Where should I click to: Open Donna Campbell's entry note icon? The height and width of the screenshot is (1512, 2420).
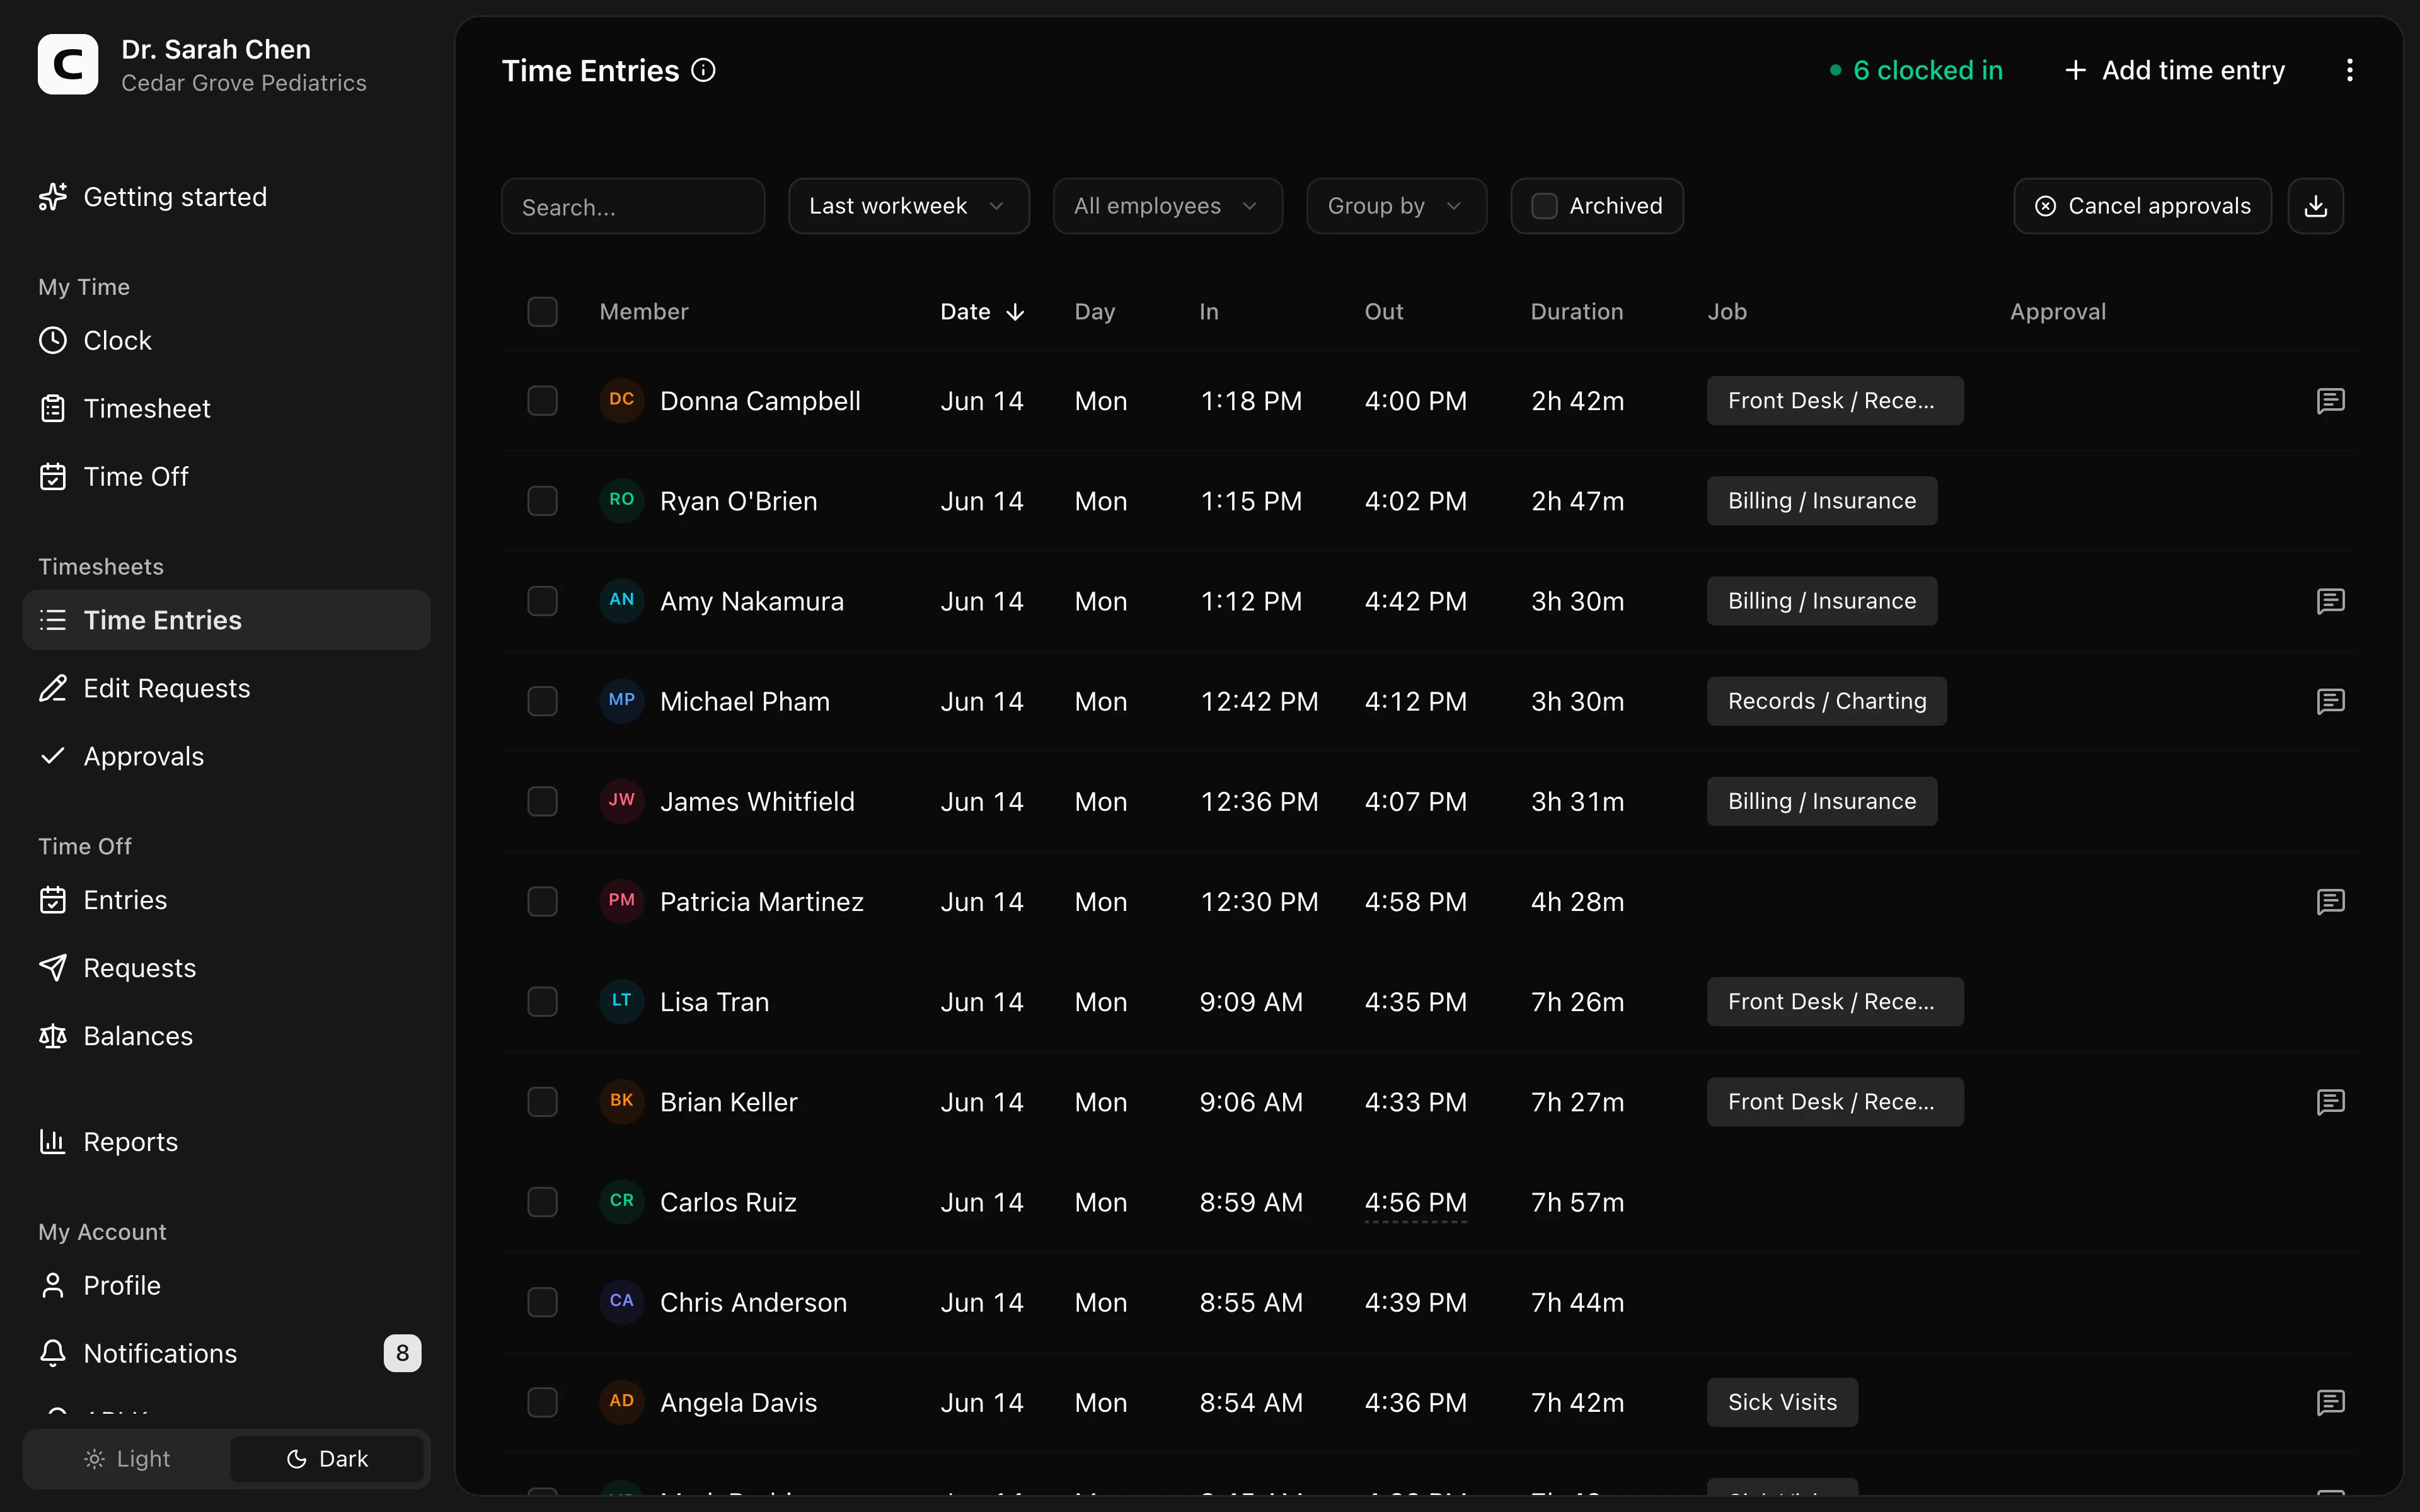pos(2330,401)
